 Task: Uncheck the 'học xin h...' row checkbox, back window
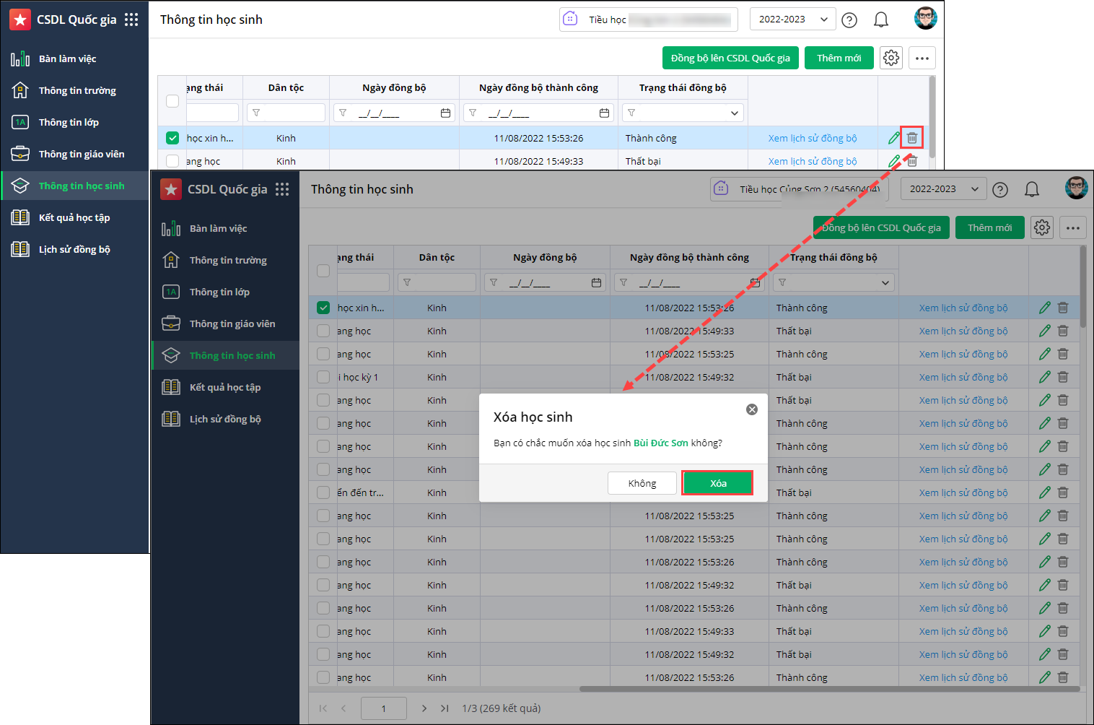click(172, 138)
